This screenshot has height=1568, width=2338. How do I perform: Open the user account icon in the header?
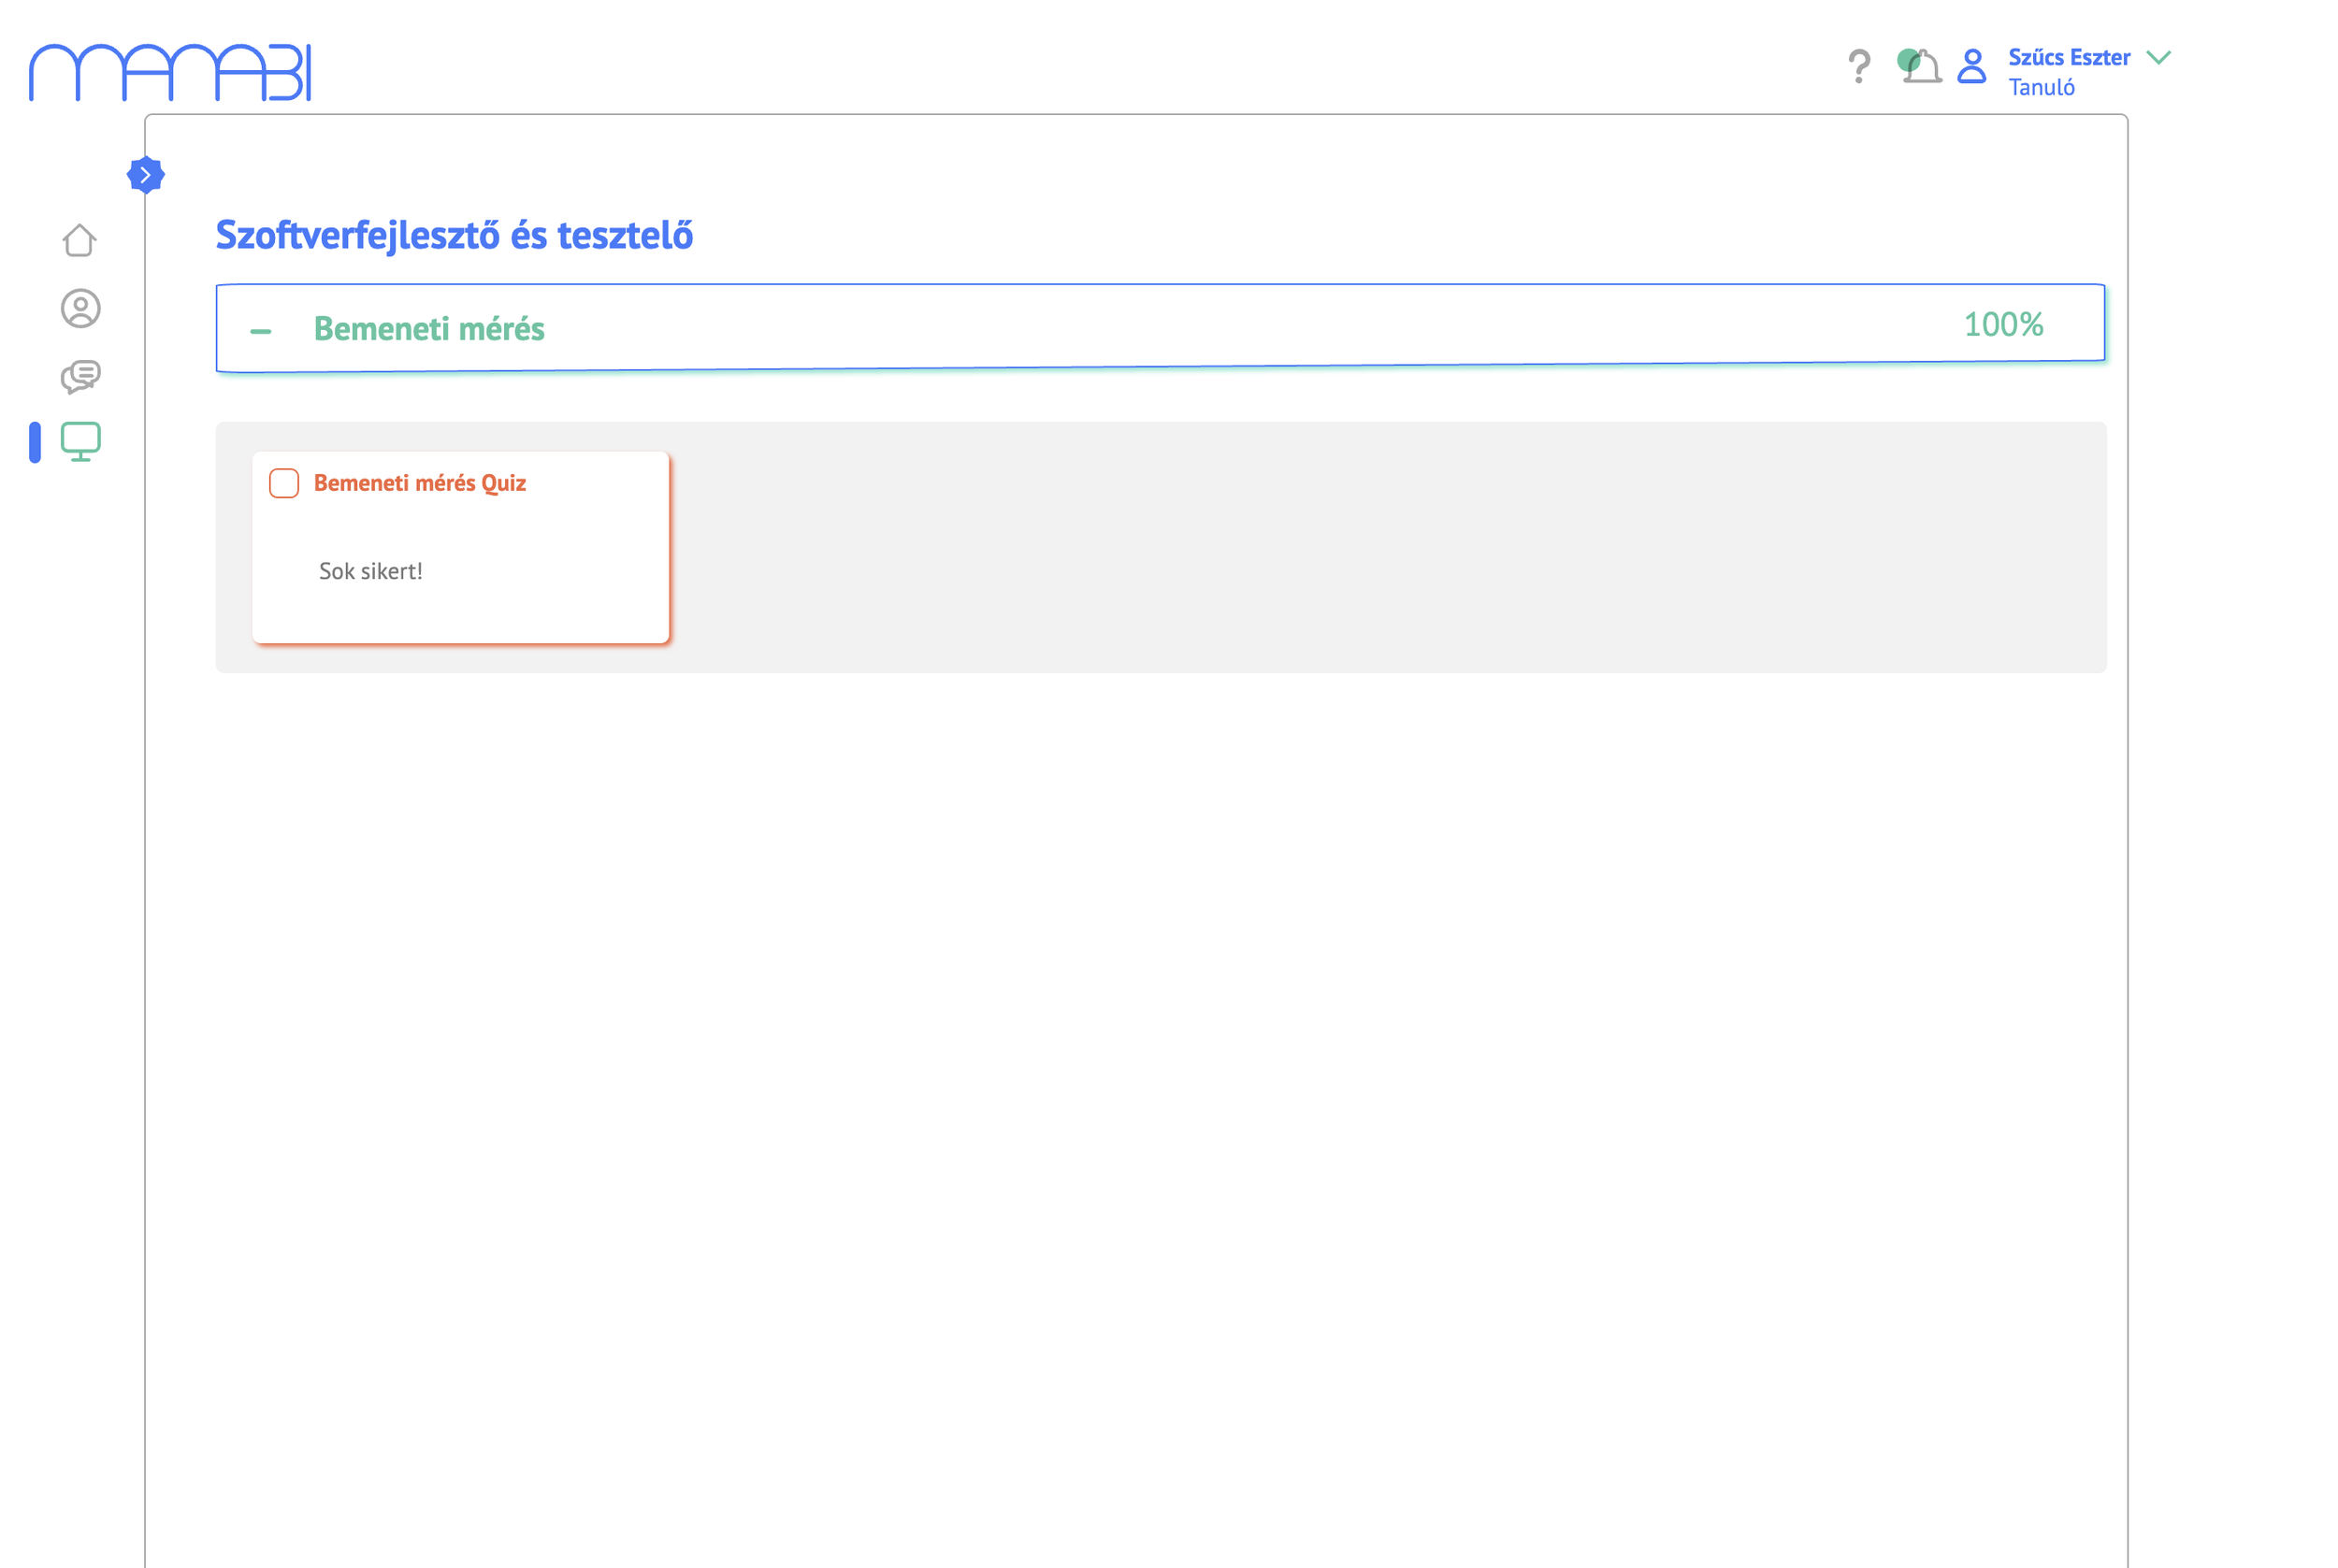pyautogui.click(x=1970, y=65)
